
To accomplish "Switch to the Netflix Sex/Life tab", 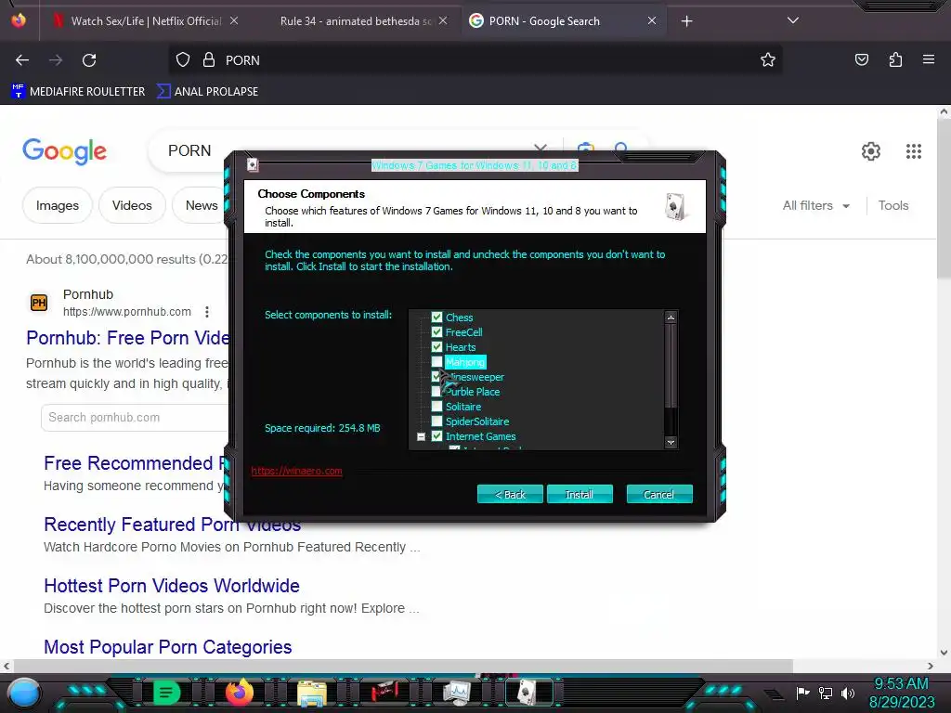I will tap(146, 21).
